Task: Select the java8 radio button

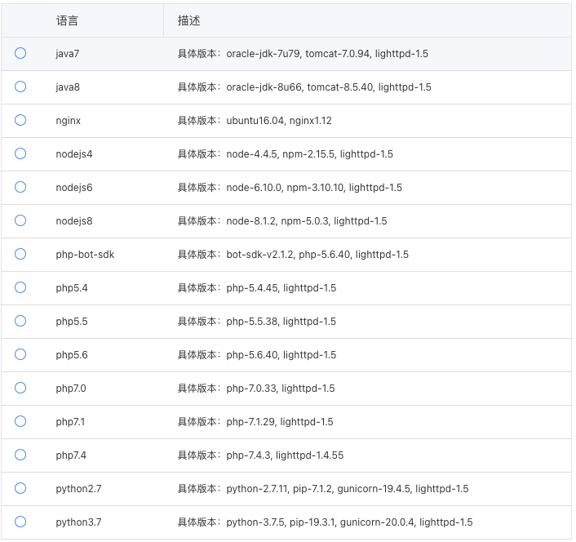Action: coord(20,87)
